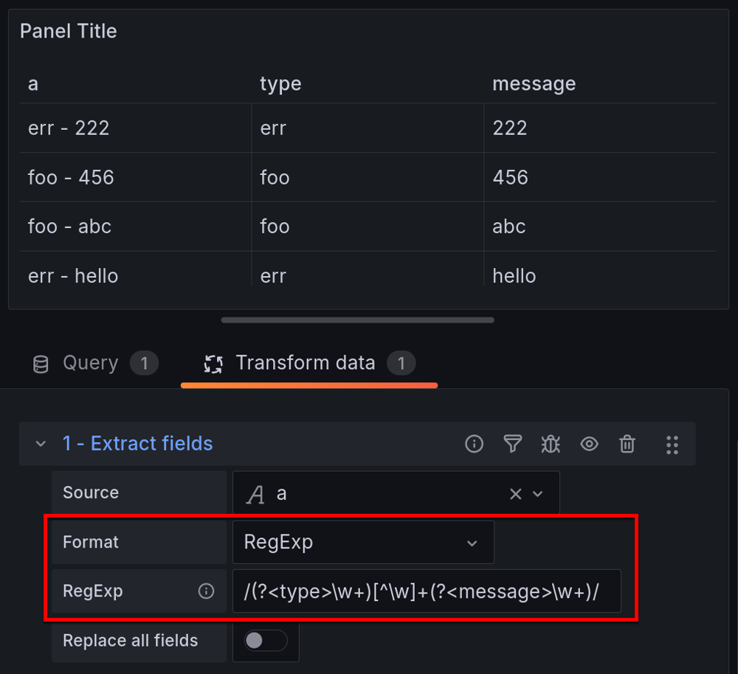Open the debug bug icon
Screen dimensions: 738x674
click(551, 444)
